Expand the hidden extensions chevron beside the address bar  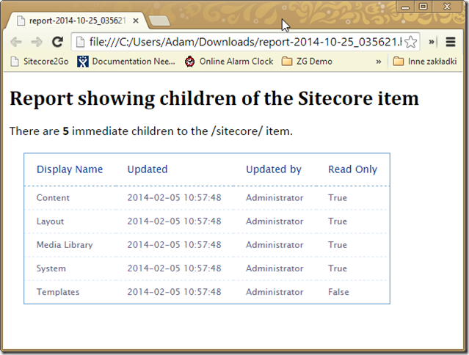432,42
